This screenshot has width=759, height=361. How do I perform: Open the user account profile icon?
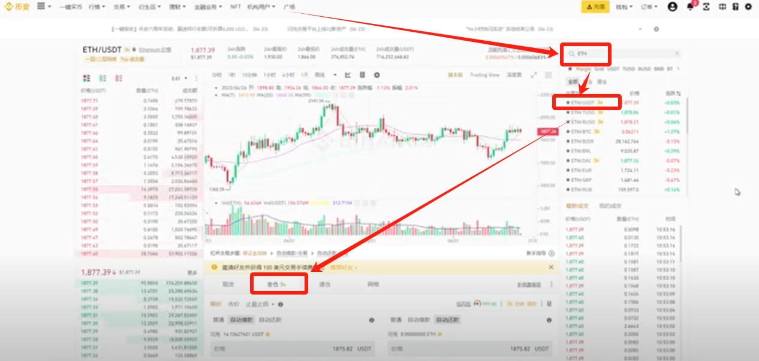672,7
